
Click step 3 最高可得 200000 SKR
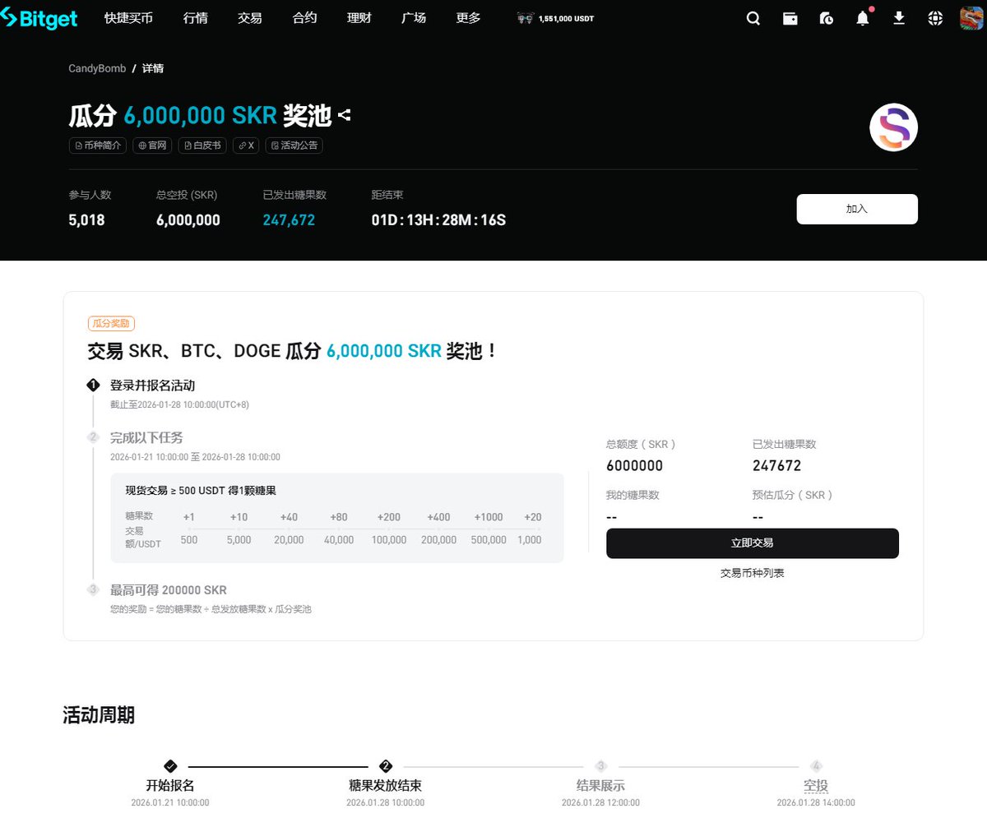point(169,590)
